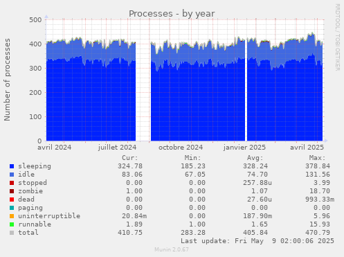
Task: Select the 'dead' legend label
Action: (26, 200)
